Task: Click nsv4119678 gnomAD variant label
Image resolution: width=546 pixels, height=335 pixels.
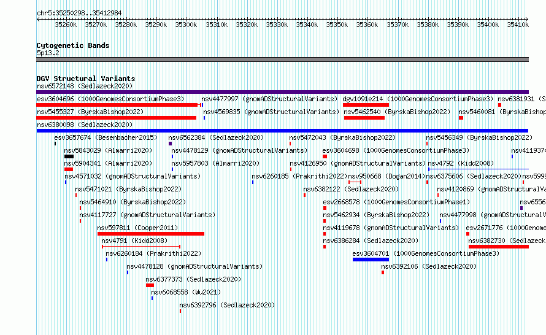Action: coord(391,228)
